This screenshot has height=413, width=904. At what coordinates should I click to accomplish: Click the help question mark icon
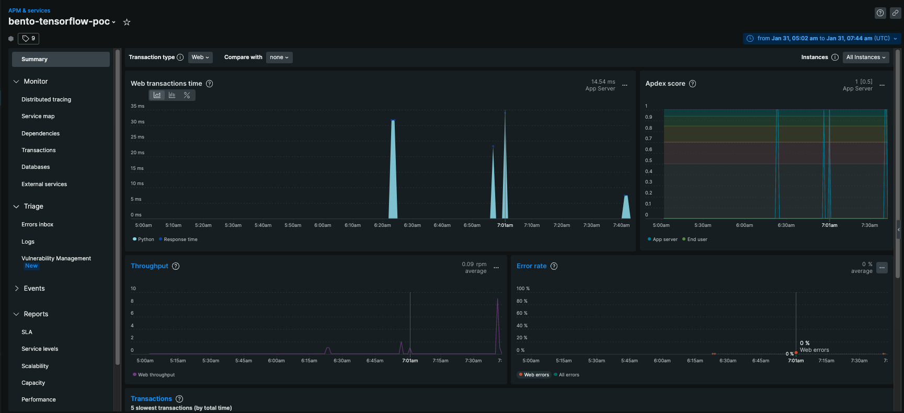coord(880,13)
